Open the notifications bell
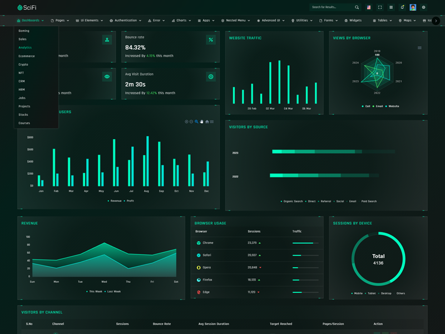Image resolution: width=445 pixels, height=334 pixels. pos(402,7)
